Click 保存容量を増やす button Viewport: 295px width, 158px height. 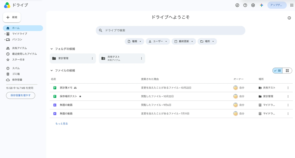tap(21, 95)
